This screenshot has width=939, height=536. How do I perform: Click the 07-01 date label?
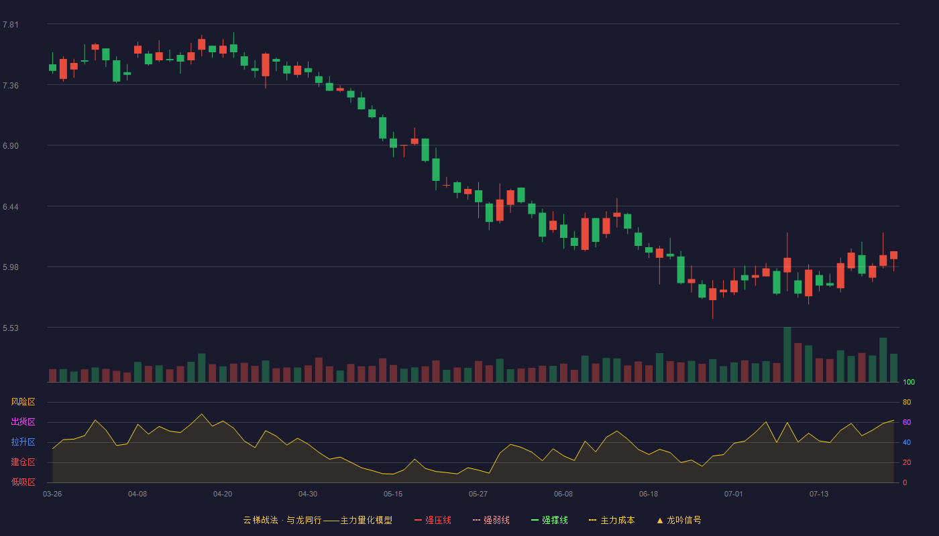(734, 494)
